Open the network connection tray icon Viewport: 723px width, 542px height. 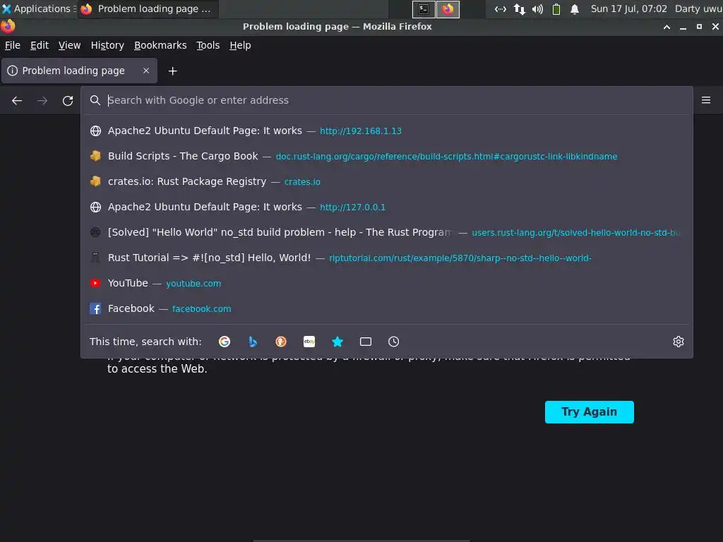[x=519, y=8]
